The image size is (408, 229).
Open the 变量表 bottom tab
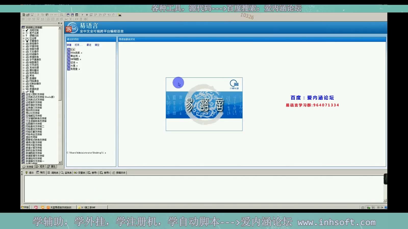(80, 173)
